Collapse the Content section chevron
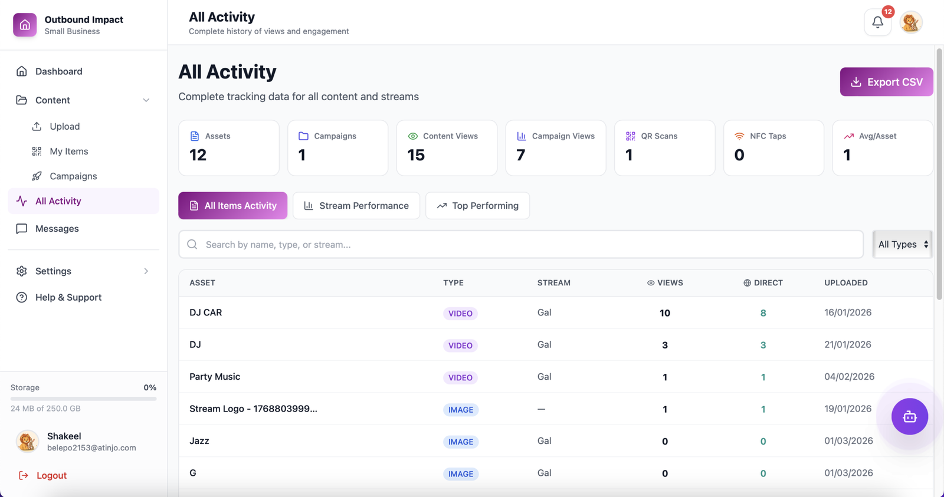Image resolution: width=944 pixels, height=497 pixels. click(x=146, y=100)
